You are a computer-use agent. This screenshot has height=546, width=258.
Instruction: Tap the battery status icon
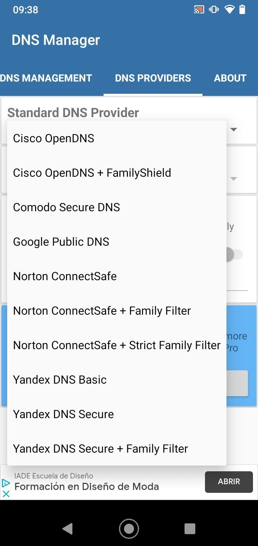pyautogui.click(x=243, y=10)
